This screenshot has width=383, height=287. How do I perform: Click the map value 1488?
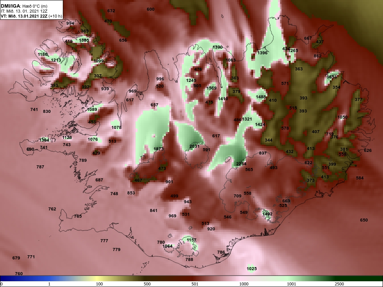point(260,97)
